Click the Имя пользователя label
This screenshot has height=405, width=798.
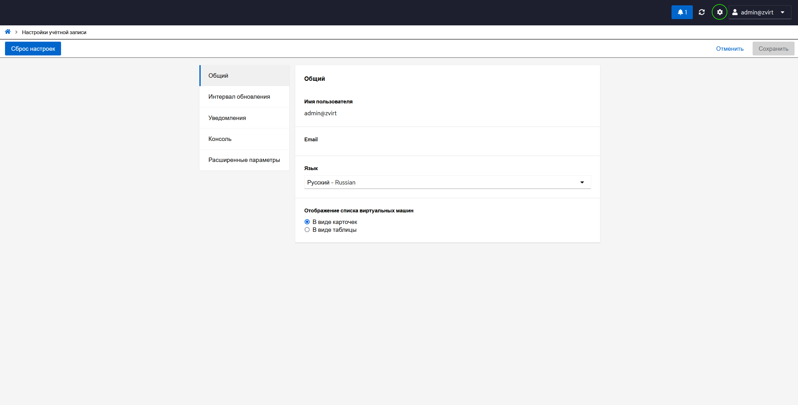click(328, 101)
